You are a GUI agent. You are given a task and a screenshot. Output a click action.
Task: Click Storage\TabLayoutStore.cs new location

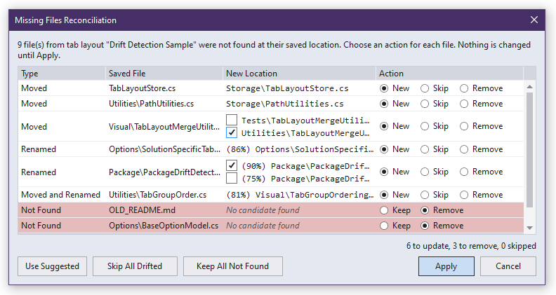click(x=287, y=88)
